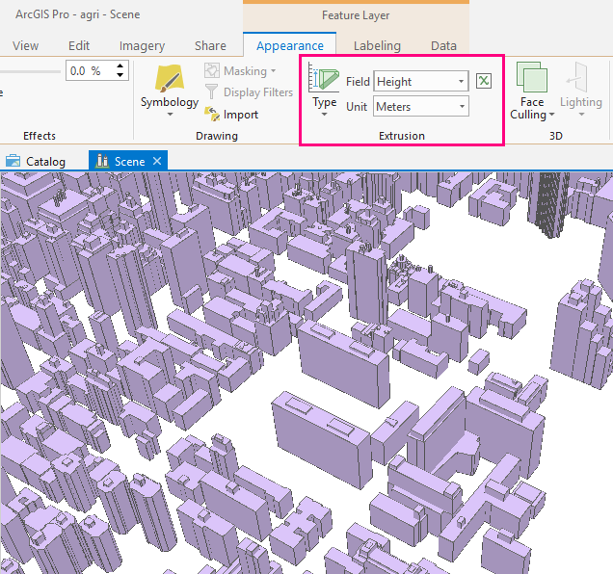The image size is (613, 574).
Task: Click the Symbology button label
Action: [170, 102]
